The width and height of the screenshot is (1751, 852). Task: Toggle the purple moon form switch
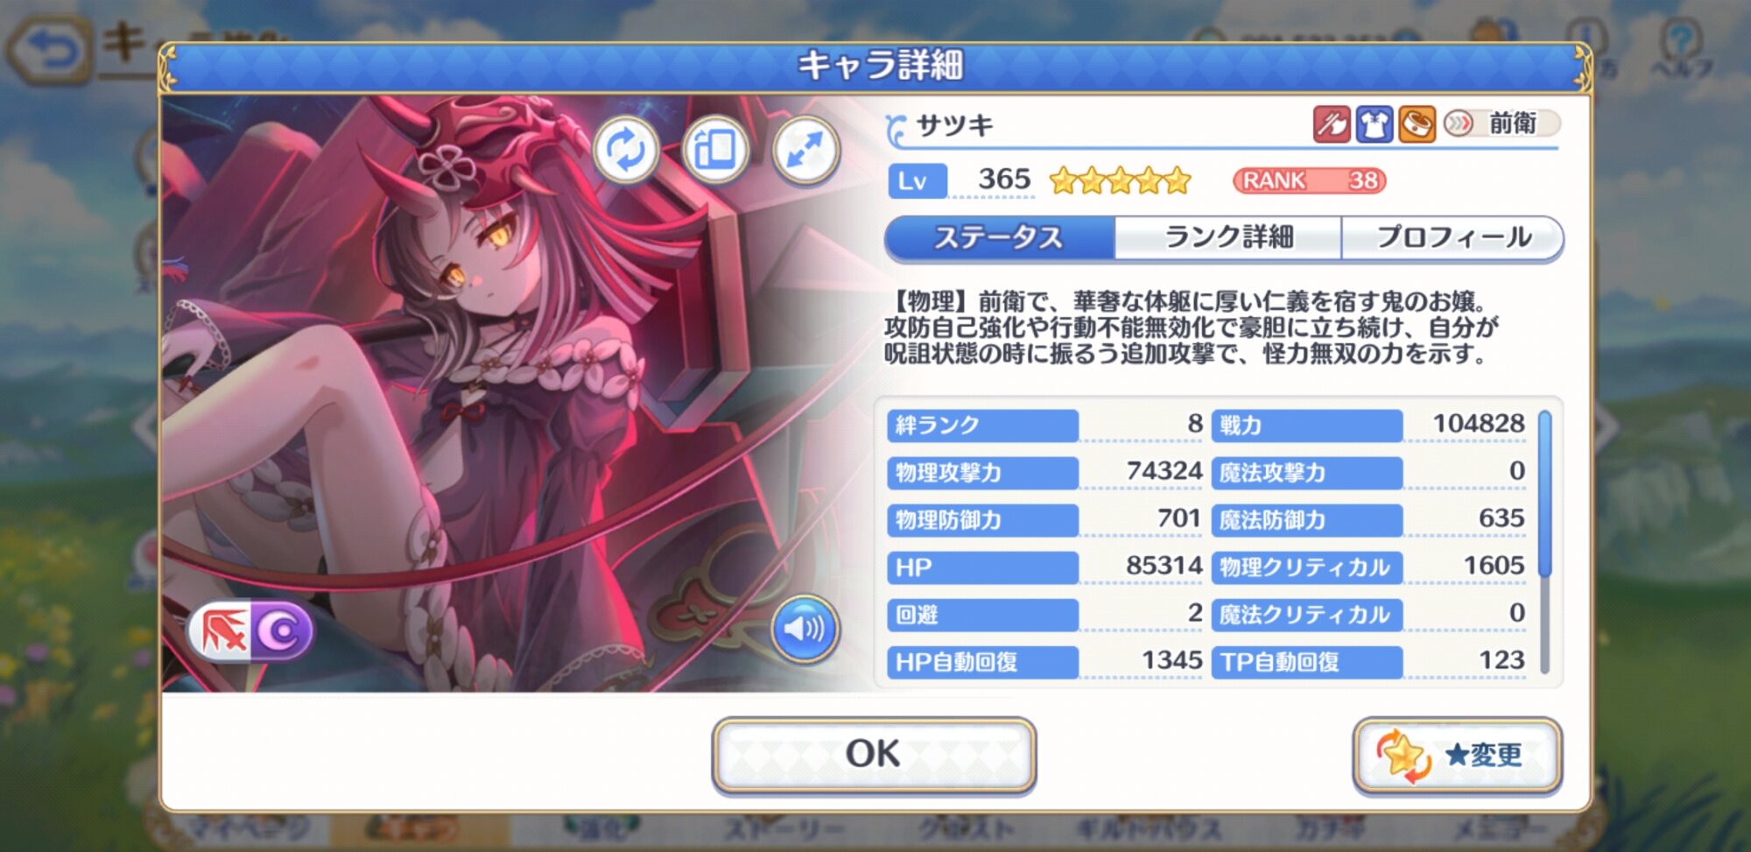tap(282, 630)
